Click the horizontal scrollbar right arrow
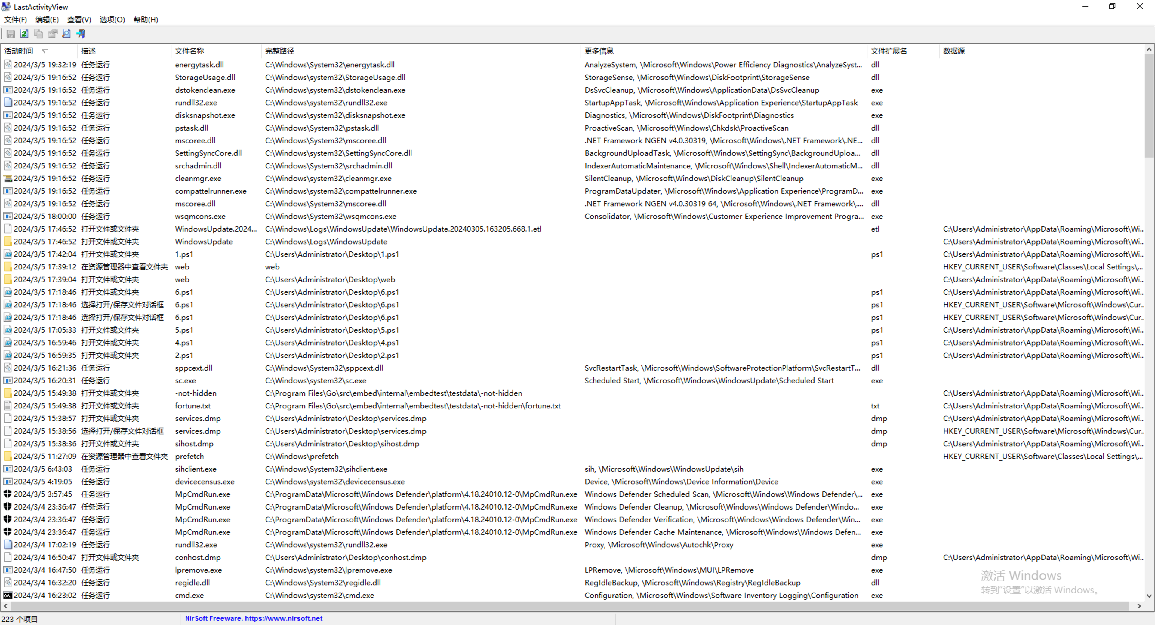Viewport: 1155px width, 625px height. pos(1139,606)
